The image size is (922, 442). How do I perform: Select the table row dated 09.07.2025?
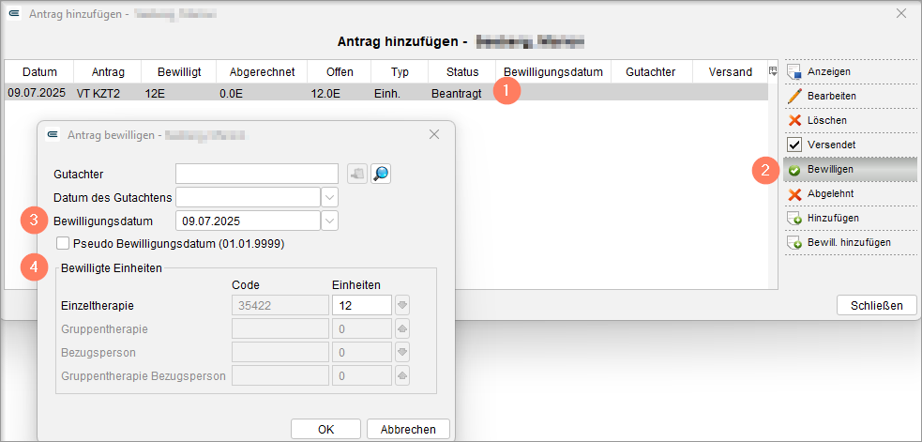coord(386,92)
